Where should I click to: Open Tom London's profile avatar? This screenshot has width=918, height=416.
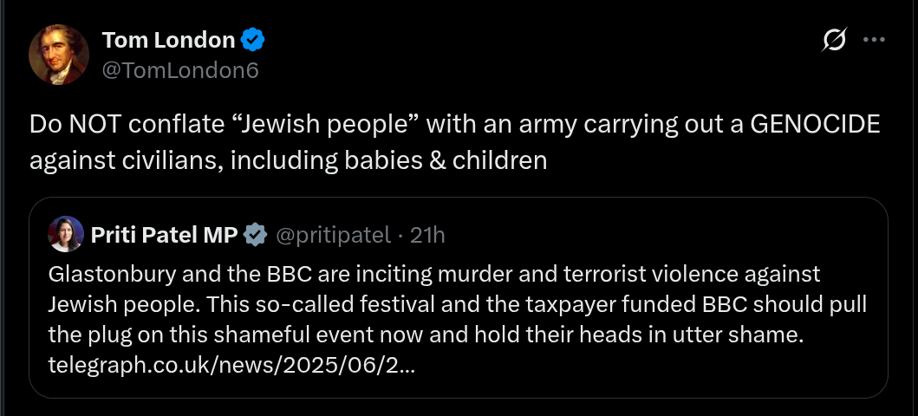pos(59,55)
